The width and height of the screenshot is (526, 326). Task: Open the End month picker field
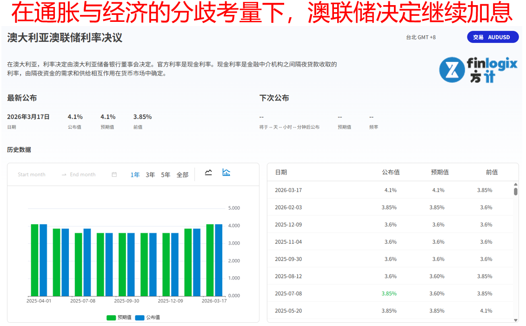click(x=82, y=175)
